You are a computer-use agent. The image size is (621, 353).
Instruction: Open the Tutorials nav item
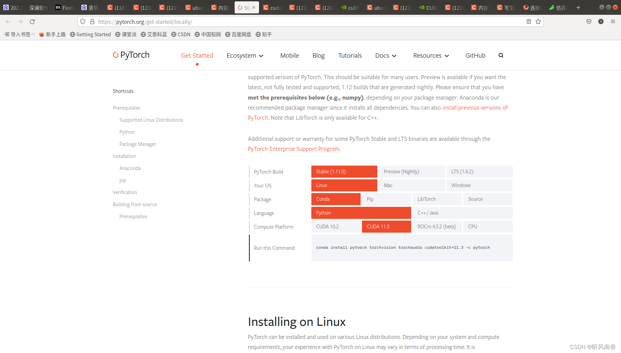coord(350,56)
